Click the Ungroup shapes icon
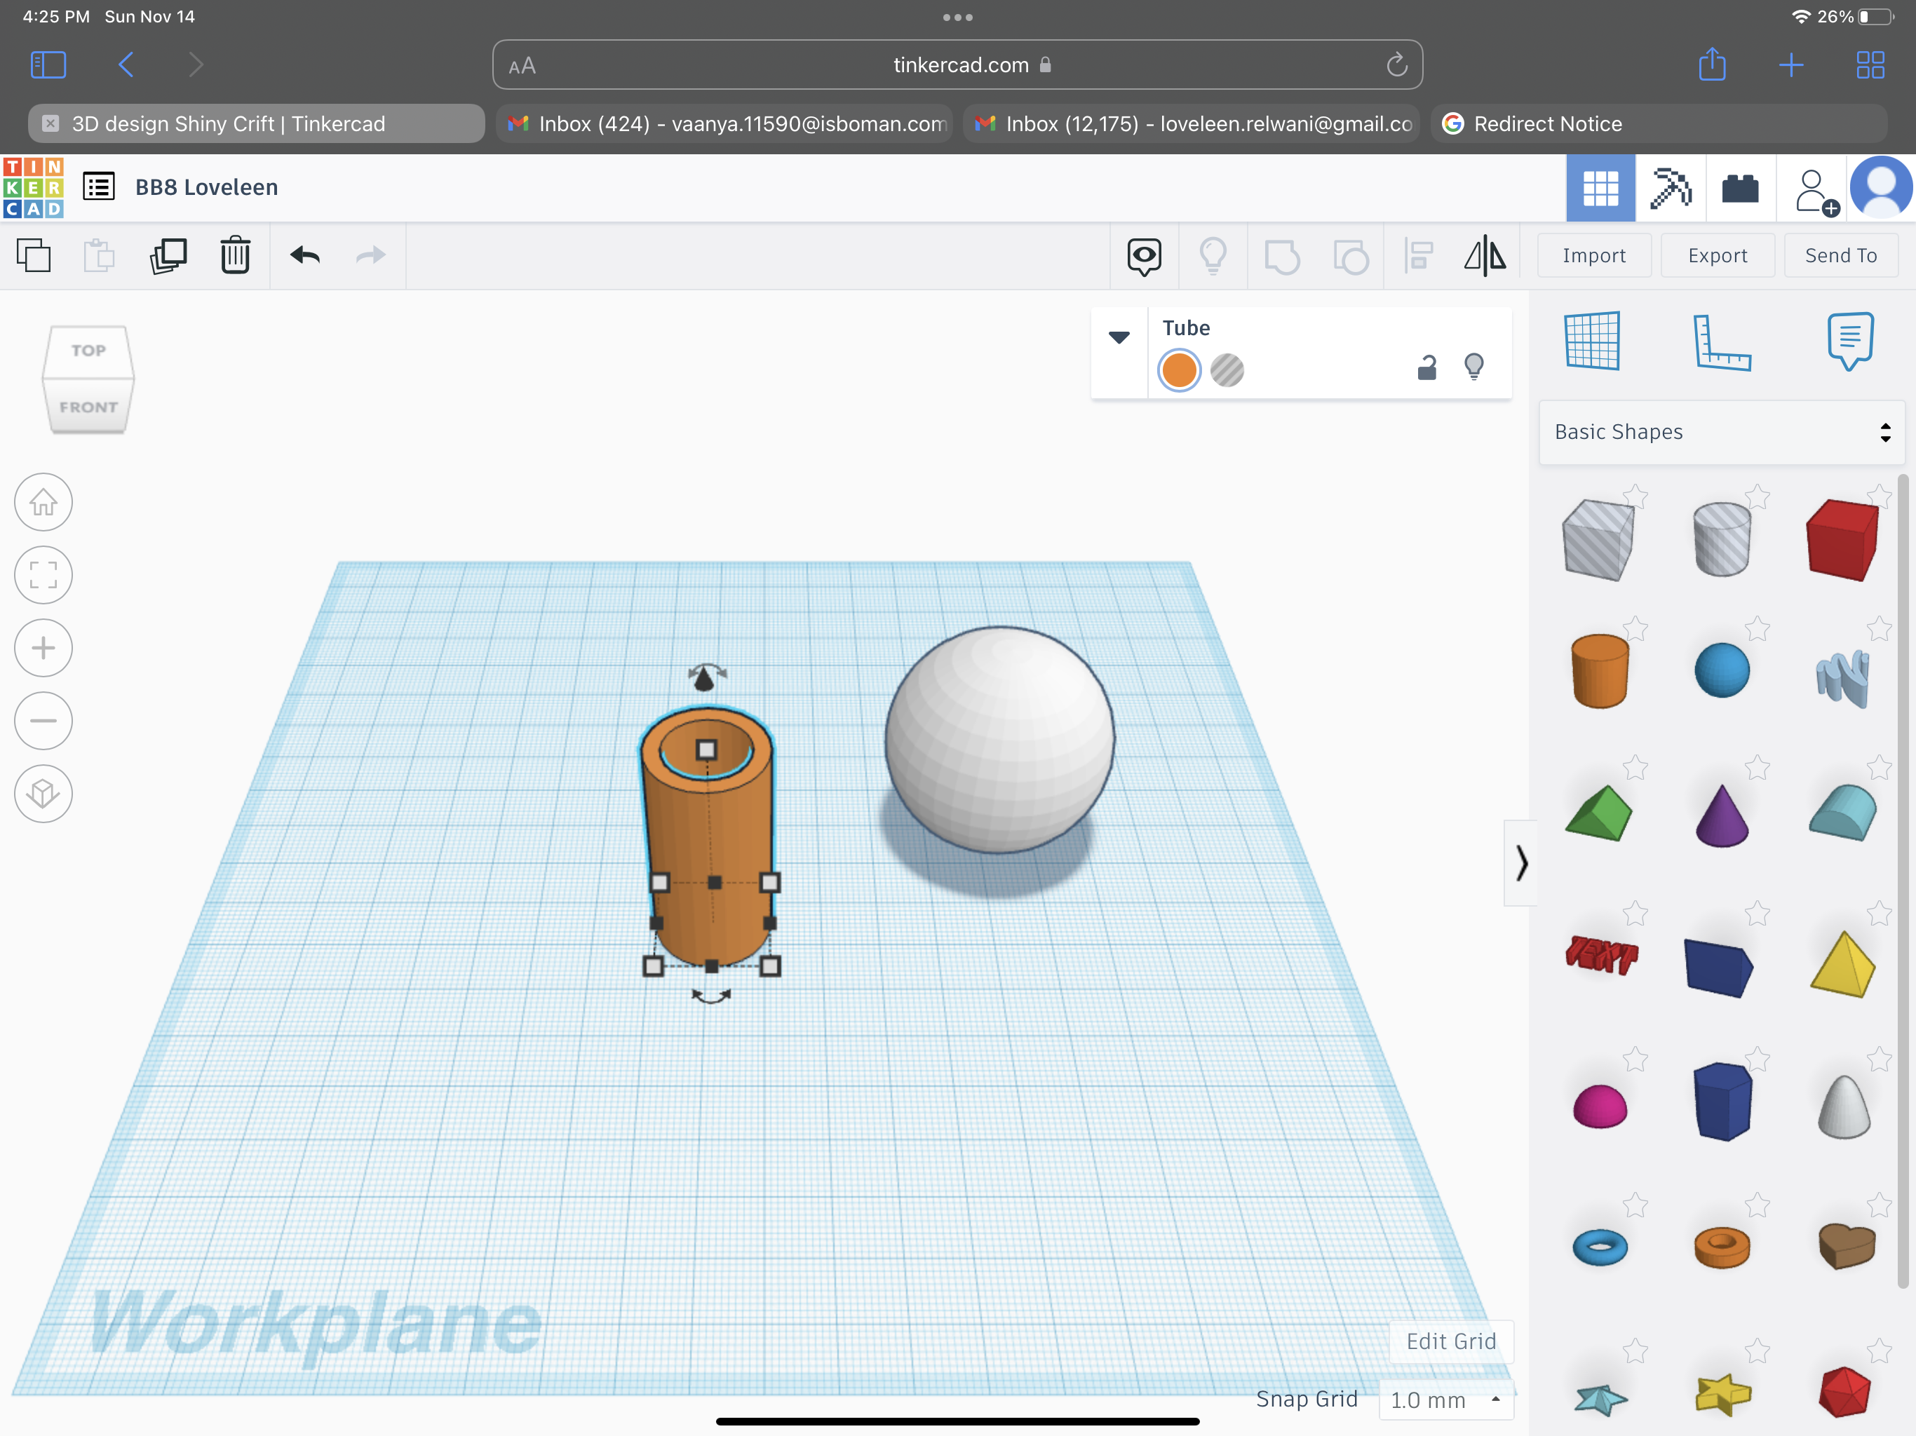Screen dimensions: 1916x1436 [1350, 257]
